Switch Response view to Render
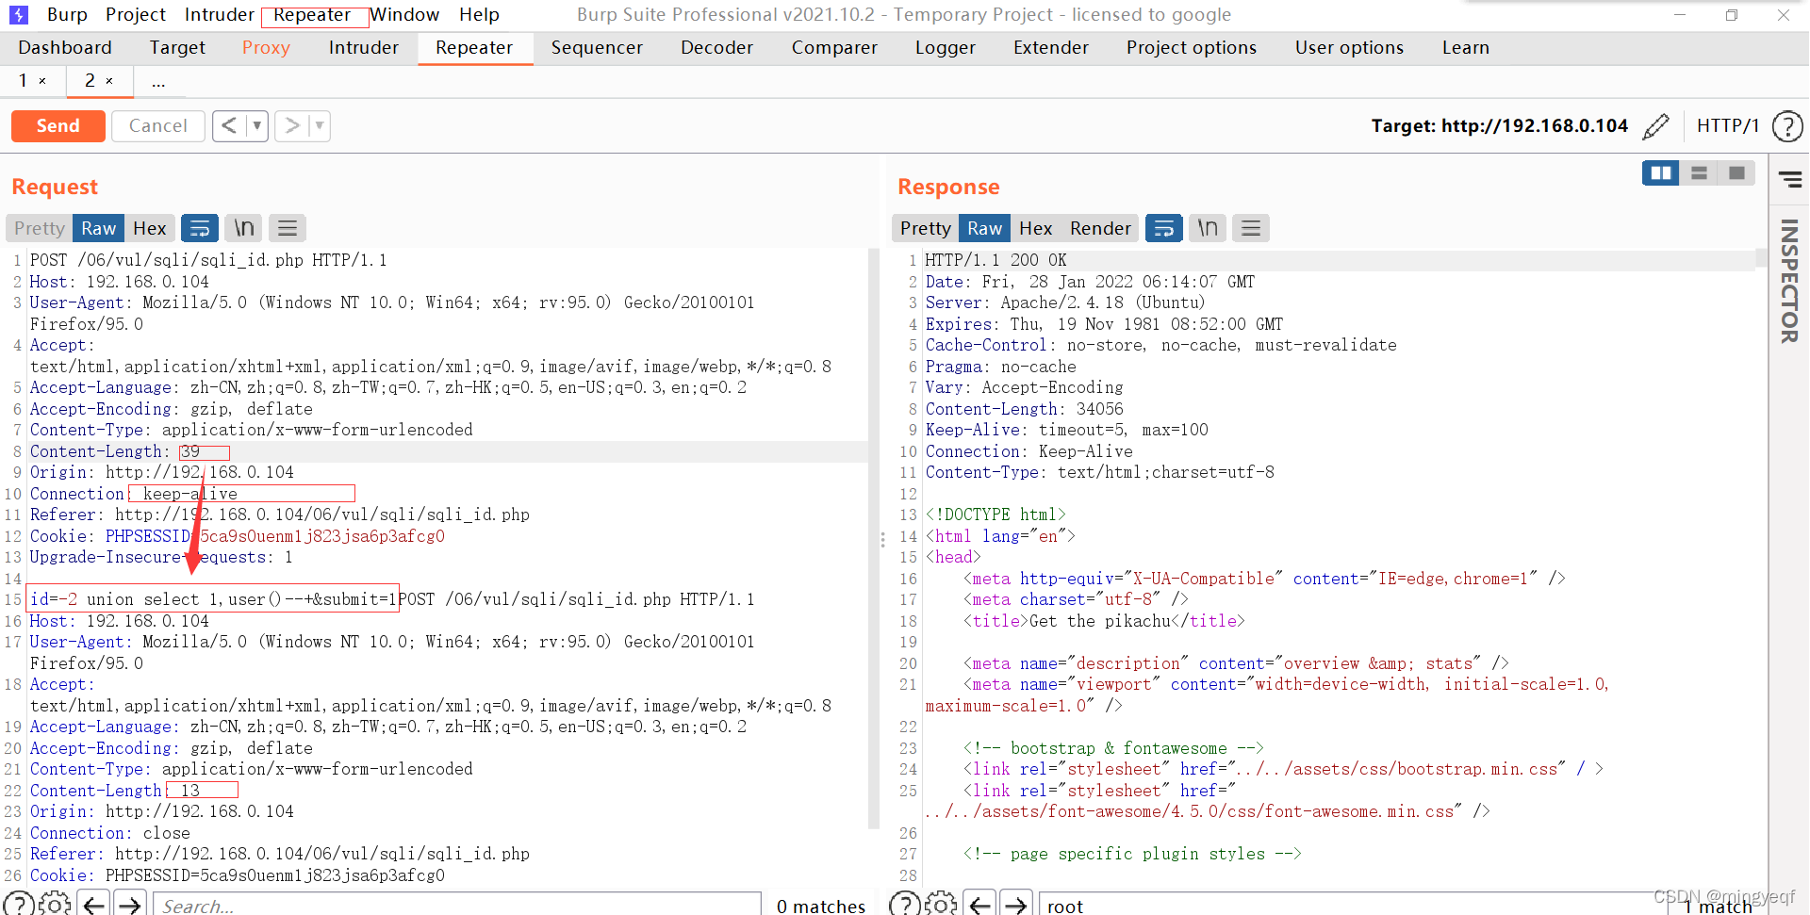1810x915 pixels. pyautogui.click(x=1100, y=228)
